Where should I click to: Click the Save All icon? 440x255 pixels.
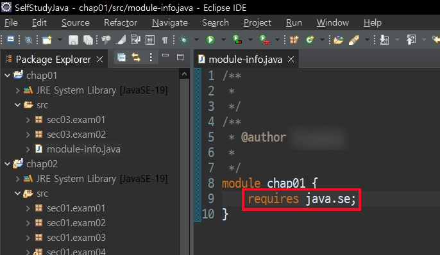coord(88,40)
